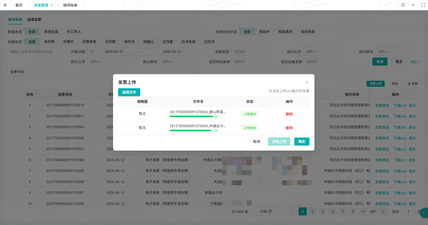Collapse the filters via 收起 link

pyautogui.click(x=415, y=62)
